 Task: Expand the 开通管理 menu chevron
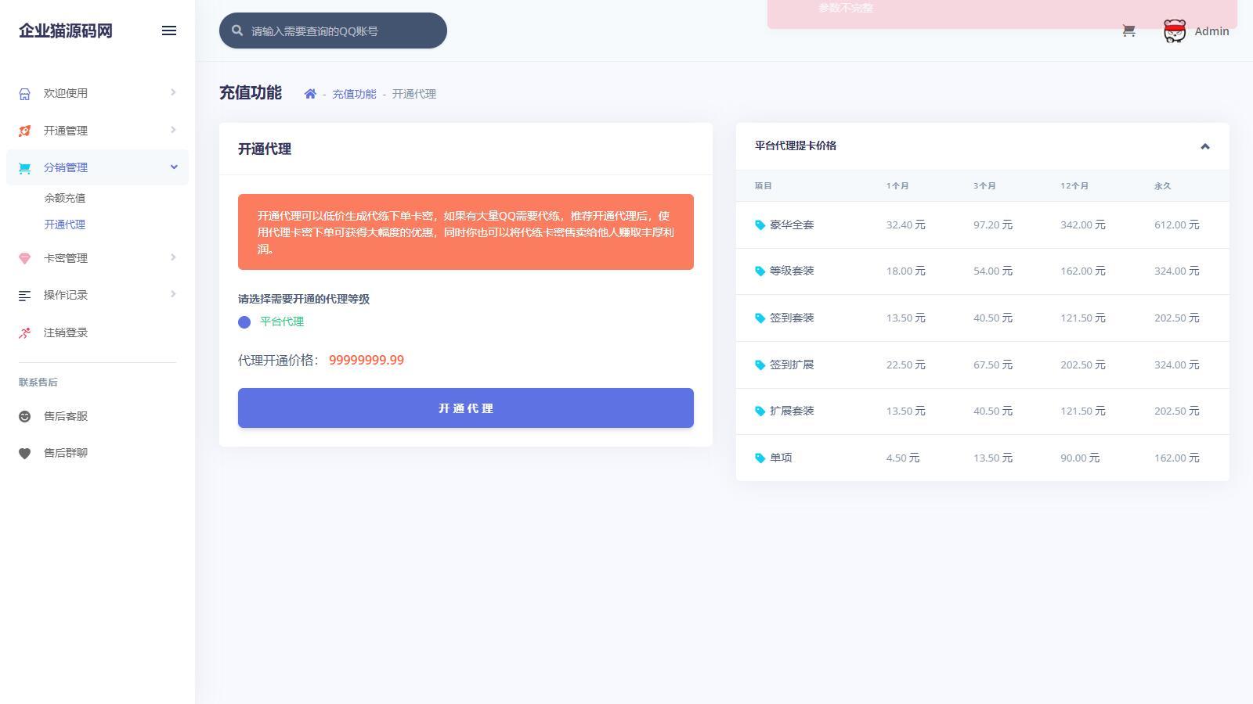pos(173,130)
